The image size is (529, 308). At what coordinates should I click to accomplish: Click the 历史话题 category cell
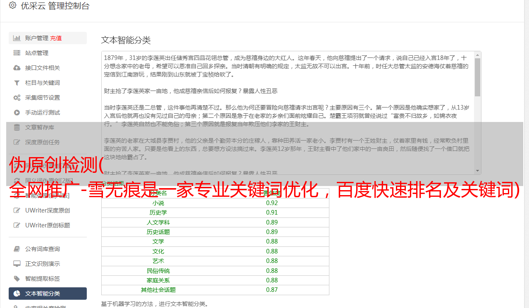158,232
